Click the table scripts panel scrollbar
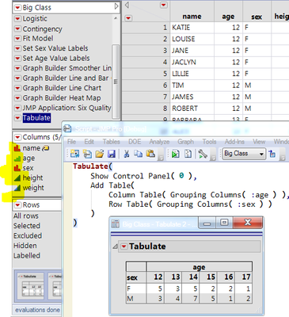The height and width of the screenshot is (317, 289). click(116, 82)
